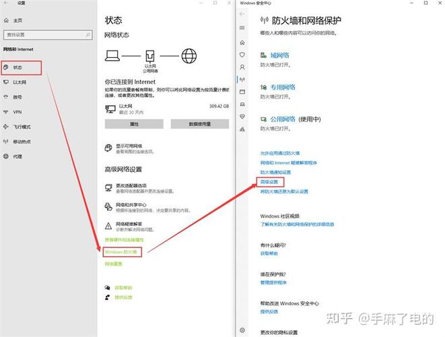The width and height of the screenshot is (445, 337).
Task: Open Family options sidebar icon
Action: pos(242,129)
